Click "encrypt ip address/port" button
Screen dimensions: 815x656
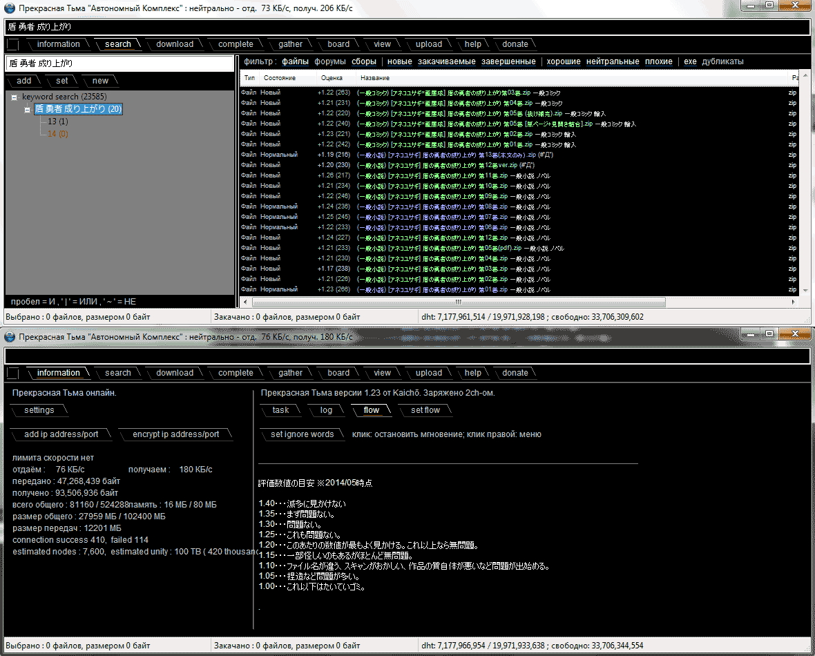[175, 434]
